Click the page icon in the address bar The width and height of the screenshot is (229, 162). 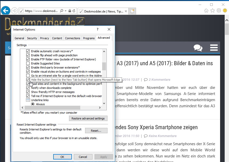[22, 11]
